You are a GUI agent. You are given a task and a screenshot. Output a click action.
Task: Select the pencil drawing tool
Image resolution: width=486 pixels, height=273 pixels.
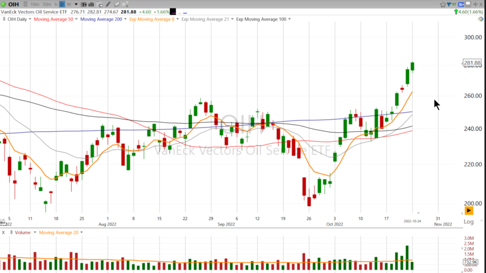click(108, 4)
